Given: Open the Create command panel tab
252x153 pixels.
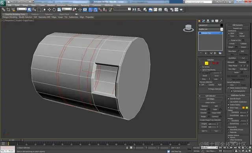Looking at the screenshot, I should (200, 21).
